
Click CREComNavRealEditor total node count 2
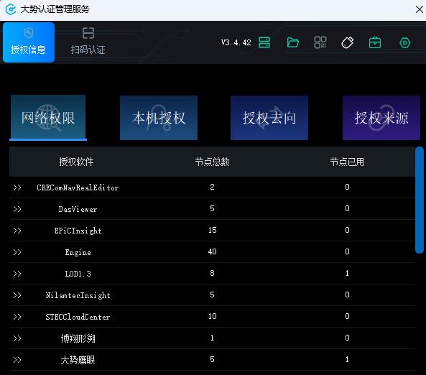coord(212,187)
